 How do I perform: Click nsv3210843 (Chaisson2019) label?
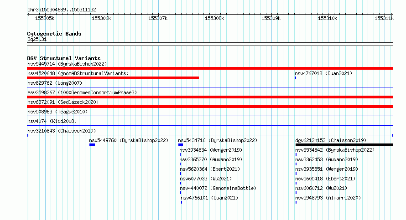[x=62, y=131]
